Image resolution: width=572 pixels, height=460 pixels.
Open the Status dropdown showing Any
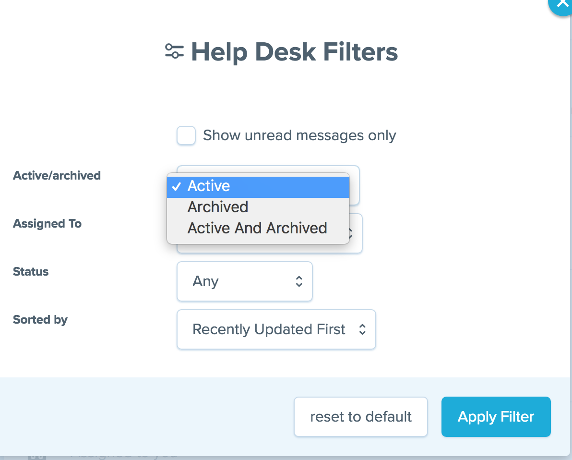(x=244, y=281)
